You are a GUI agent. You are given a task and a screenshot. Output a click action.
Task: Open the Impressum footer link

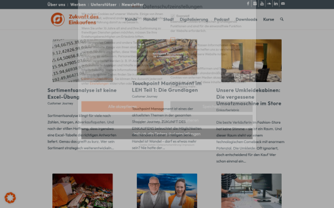click(188, 145)
